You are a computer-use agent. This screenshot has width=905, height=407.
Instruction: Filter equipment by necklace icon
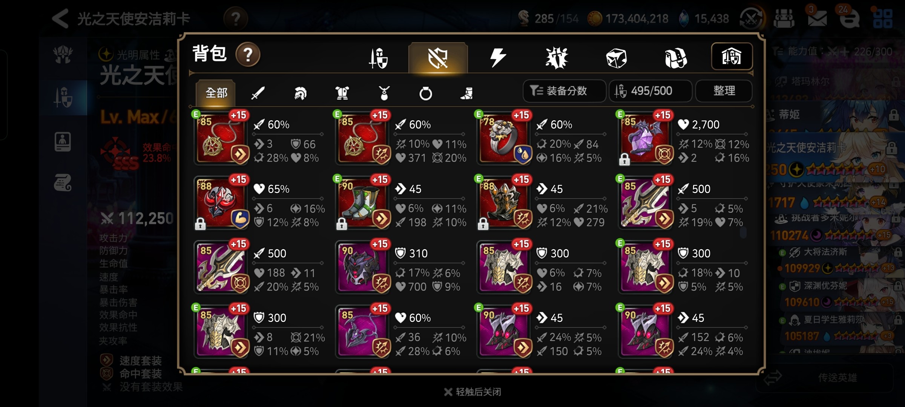(384, 93)
